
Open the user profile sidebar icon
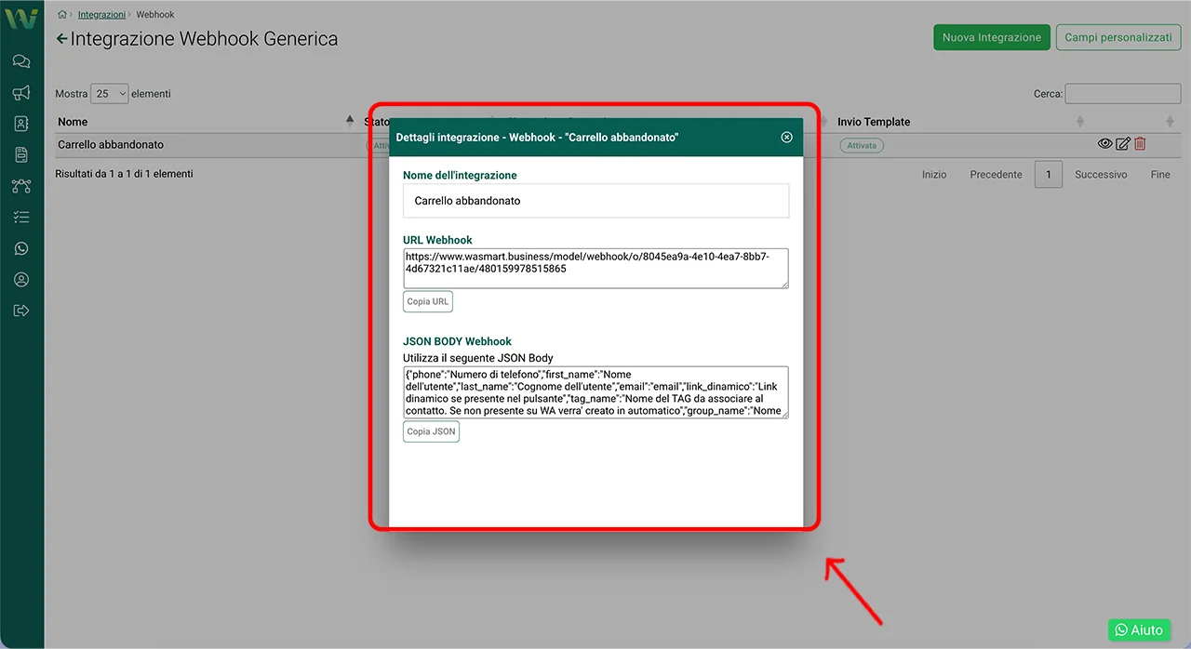point(21,280)
